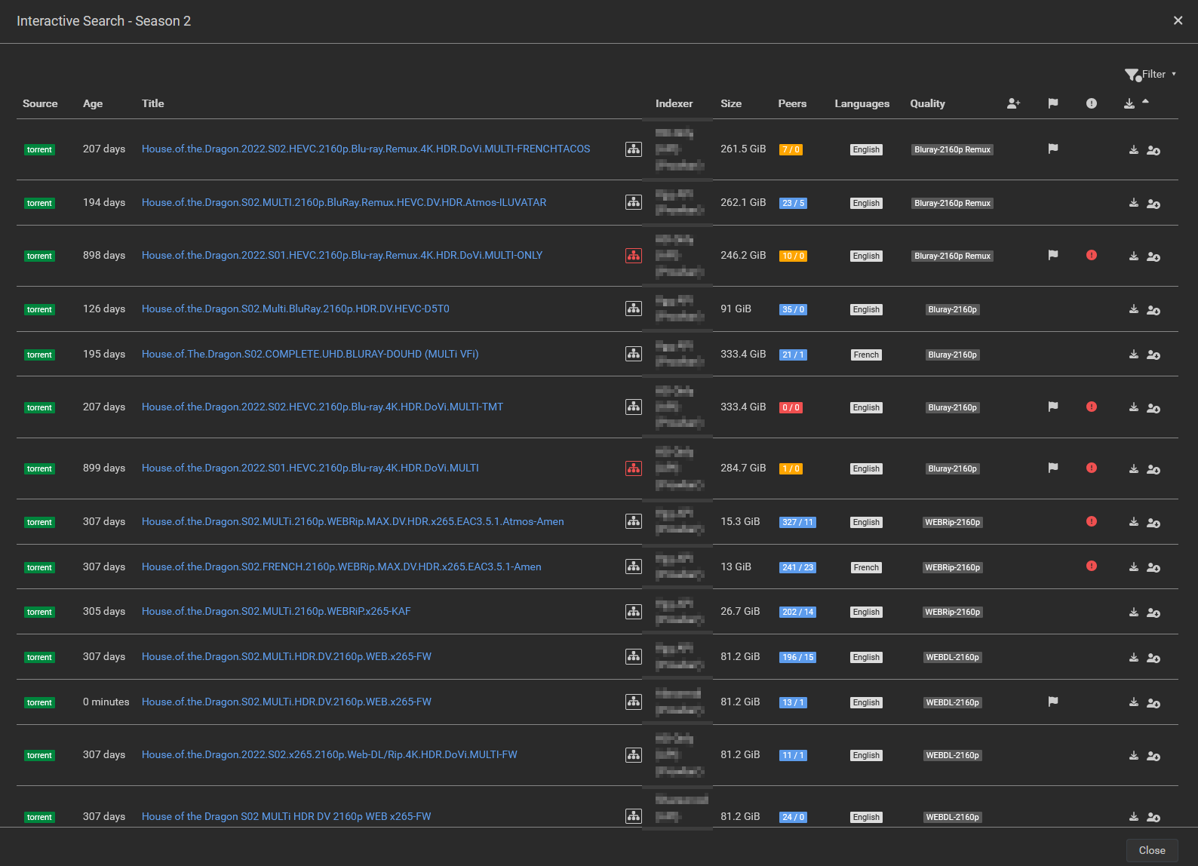Screen dimensions: 1198x866
Task: Open DOUHD COMPLETE UHD BLURAY release link
Action: point(310,354)
